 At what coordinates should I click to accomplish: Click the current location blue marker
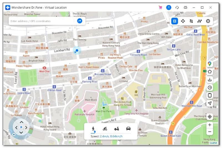(77, 51)
